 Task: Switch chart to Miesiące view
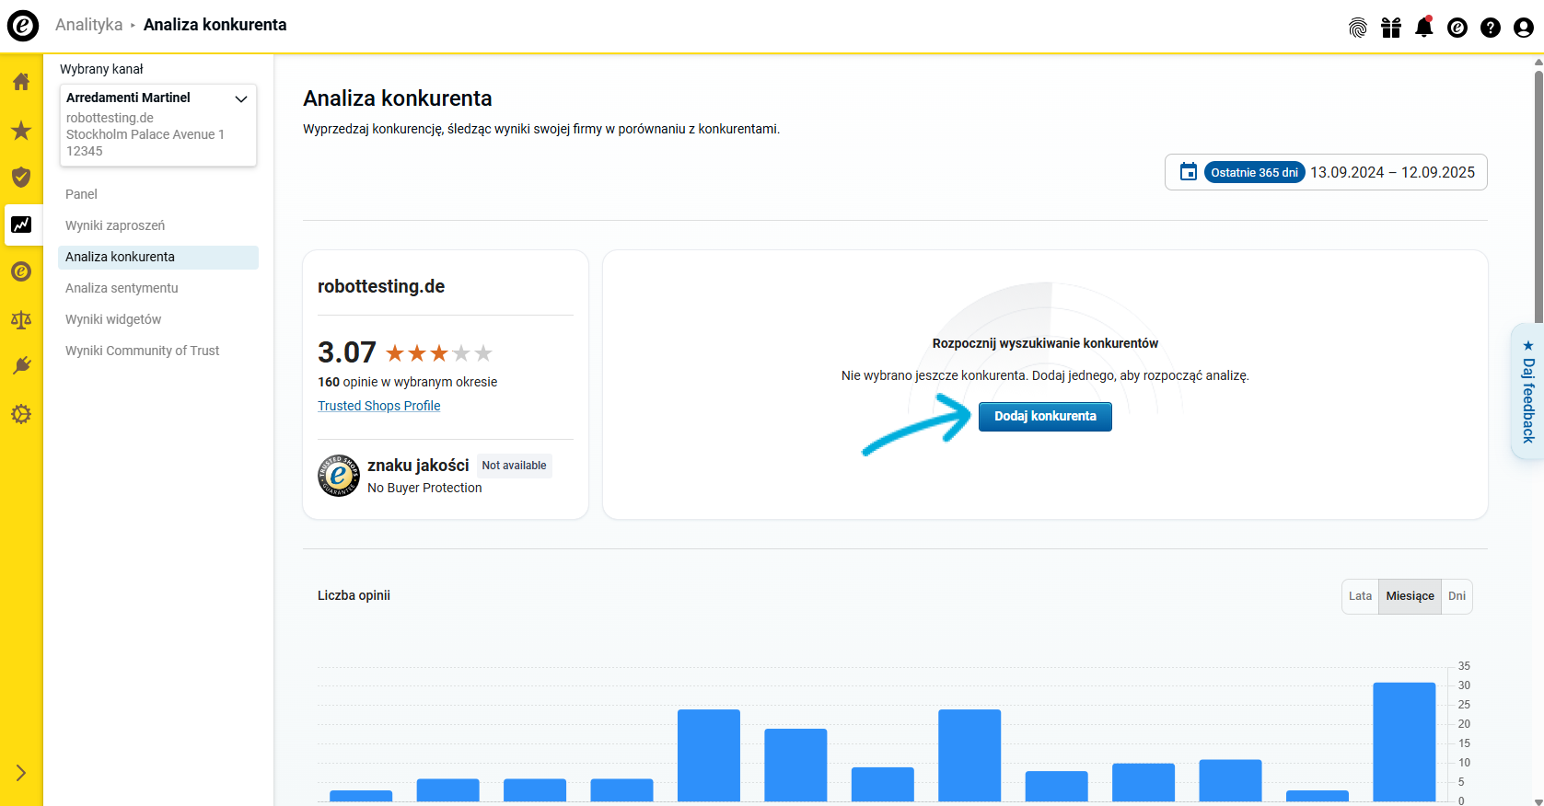click(x=1410, y=596)
